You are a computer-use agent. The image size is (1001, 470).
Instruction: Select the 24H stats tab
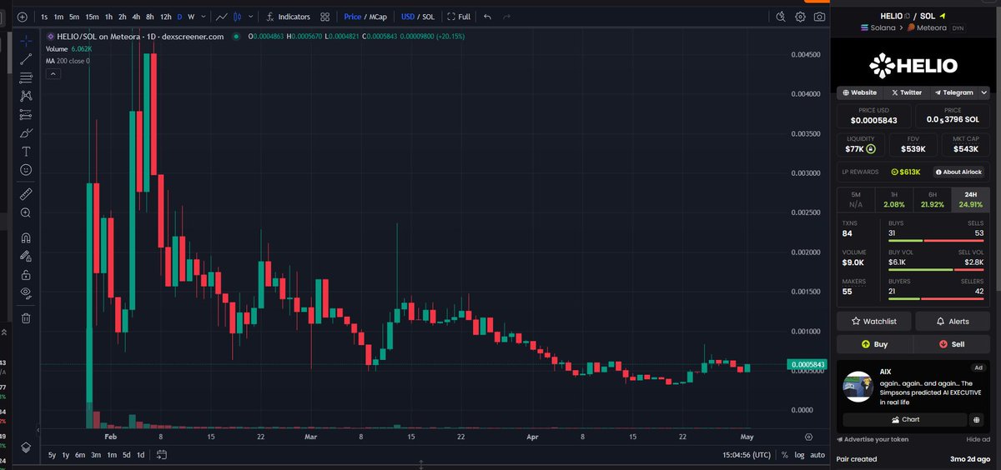point(971,199)
